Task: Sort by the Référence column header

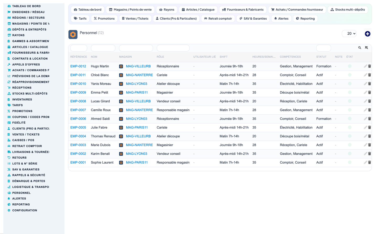Action: tap(78, 57)
